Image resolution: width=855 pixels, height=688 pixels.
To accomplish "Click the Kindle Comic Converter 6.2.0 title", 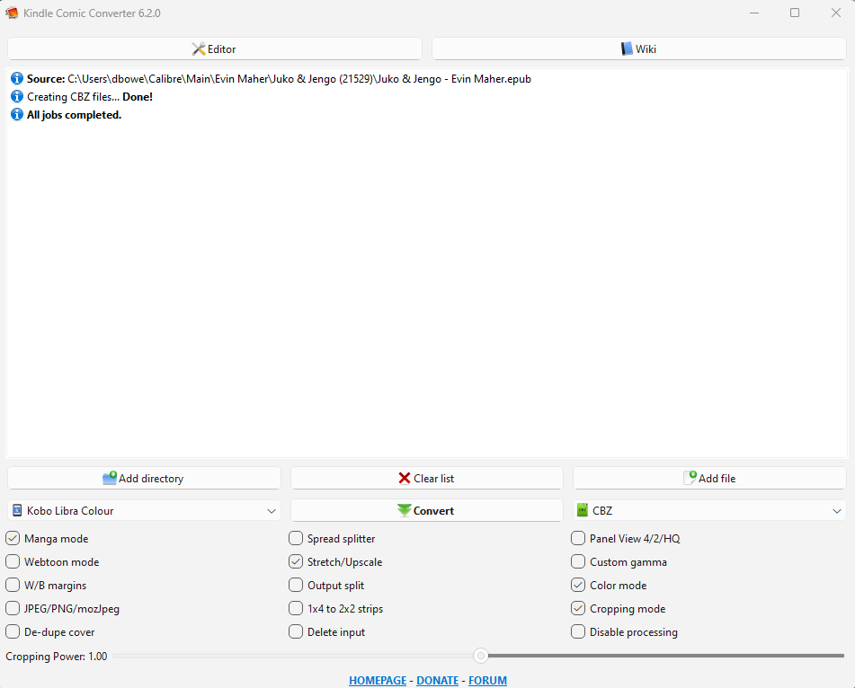I will pos(92,13).
